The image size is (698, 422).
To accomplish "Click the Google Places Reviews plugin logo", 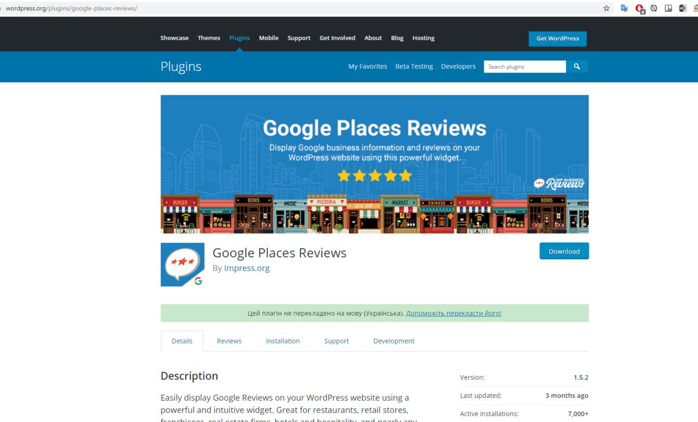I will 182,264.
